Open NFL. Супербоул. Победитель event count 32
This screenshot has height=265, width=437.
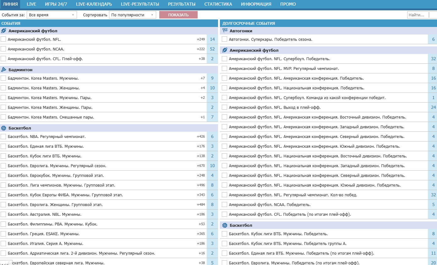point(434,59)
